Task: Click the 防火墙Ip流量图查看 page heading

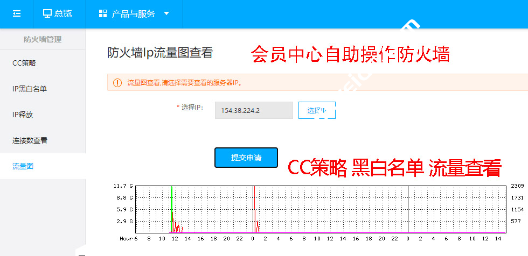Action: coord(160,53)
